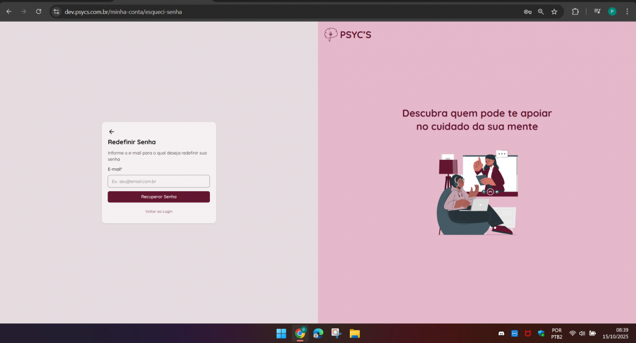The height and width of the screenshot is (343, 636).
Task: Click the zoom magnifier icon in address bar
Action: coord(541,12)
